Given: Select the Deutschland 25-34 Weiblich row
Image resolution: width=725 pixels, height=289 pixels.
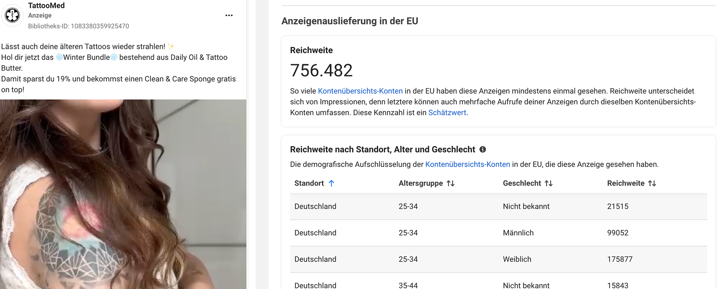Looking at the screenshot, I should coord(498,259).
